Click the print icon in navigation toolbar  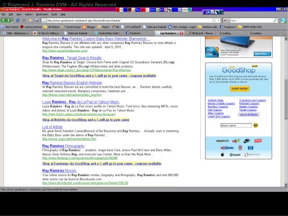click(37, 20)
